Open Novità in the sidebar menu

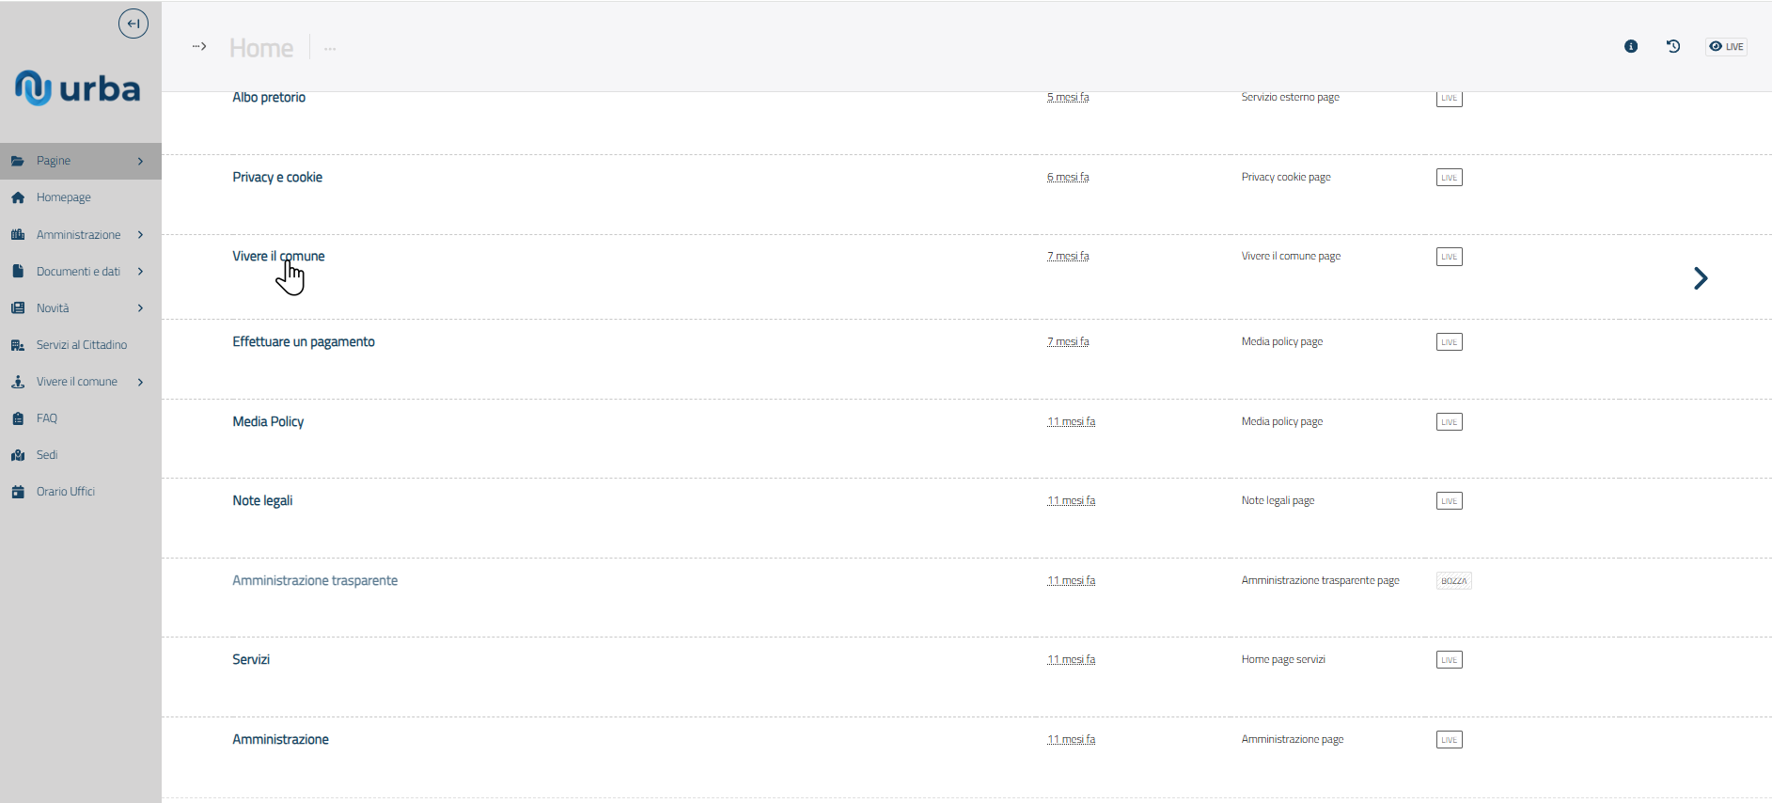click(x=53, y=308)
